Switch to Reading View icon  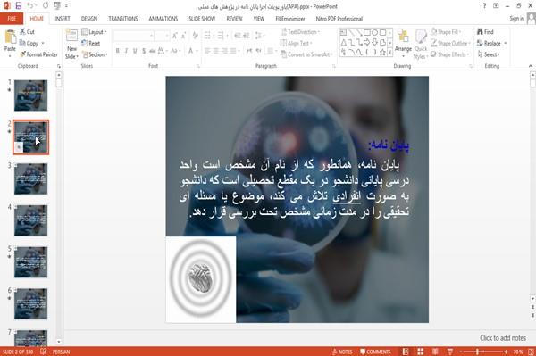tap(435, 352)
